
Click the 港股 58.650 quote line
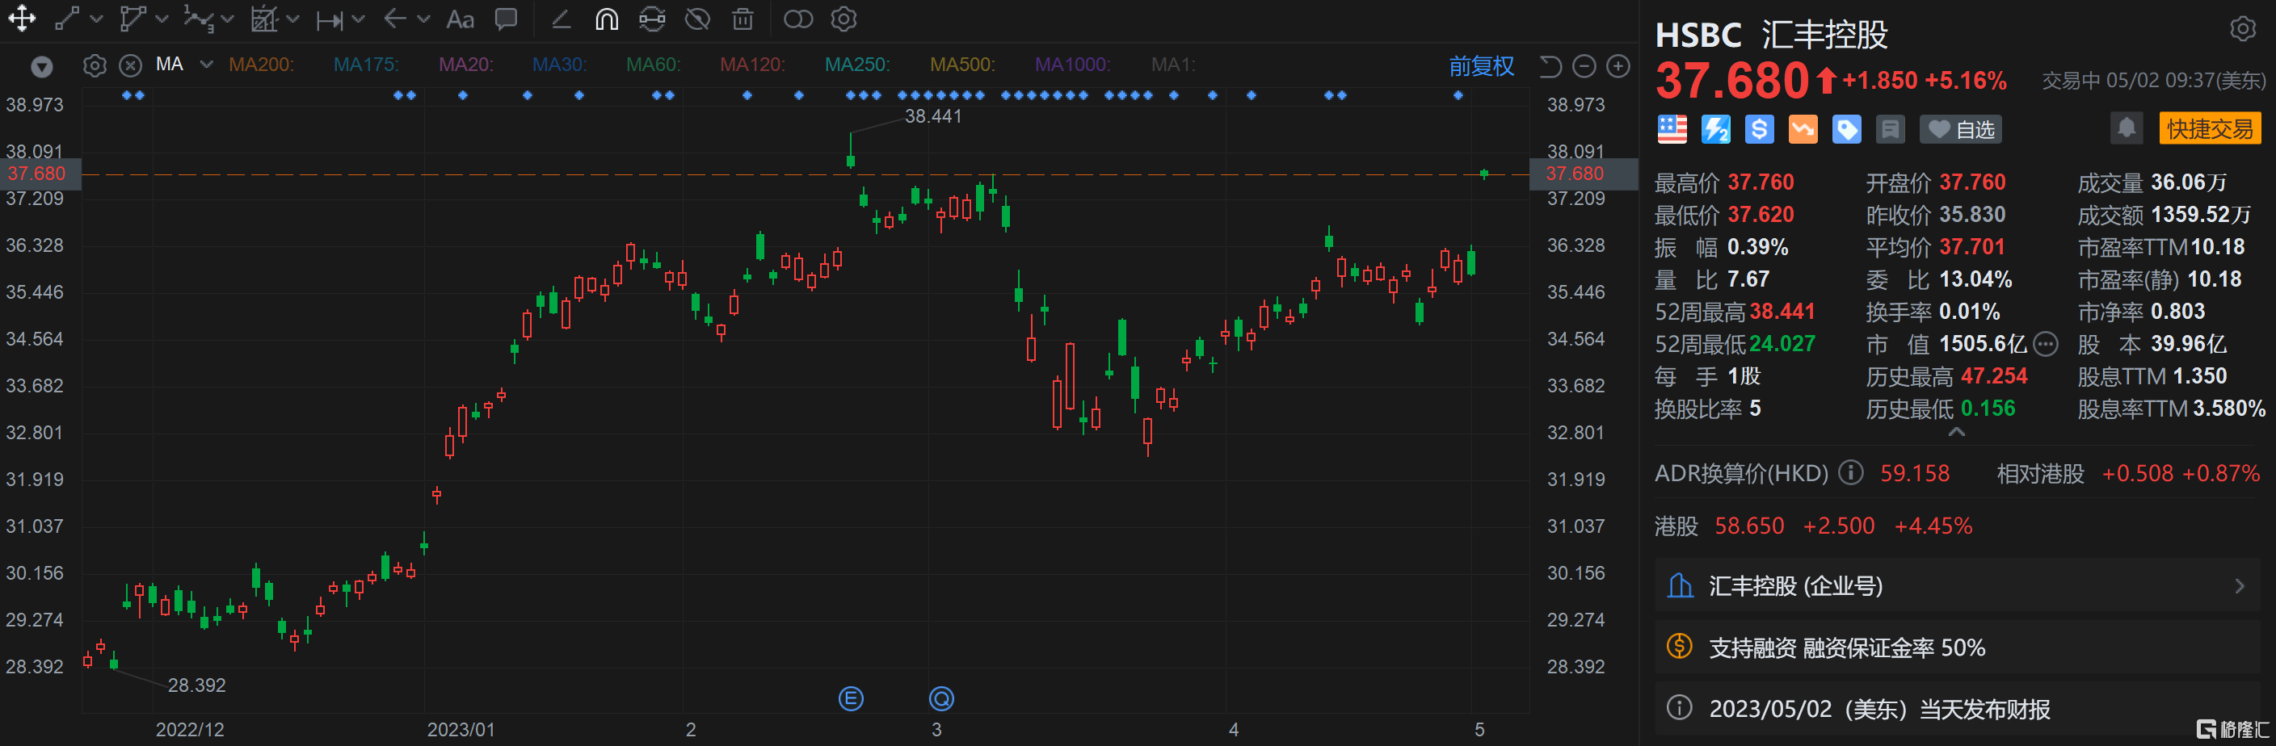pos(1813,526)
